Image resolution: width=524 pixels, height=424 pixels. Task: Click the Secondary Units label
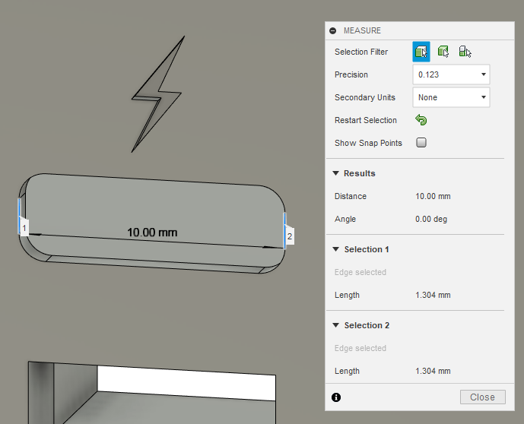click(x=365, y=97)
